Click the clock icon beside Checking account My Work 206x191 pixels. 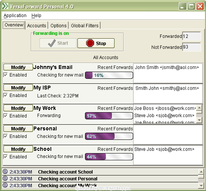pyautogui.click(x=5, y=185)
